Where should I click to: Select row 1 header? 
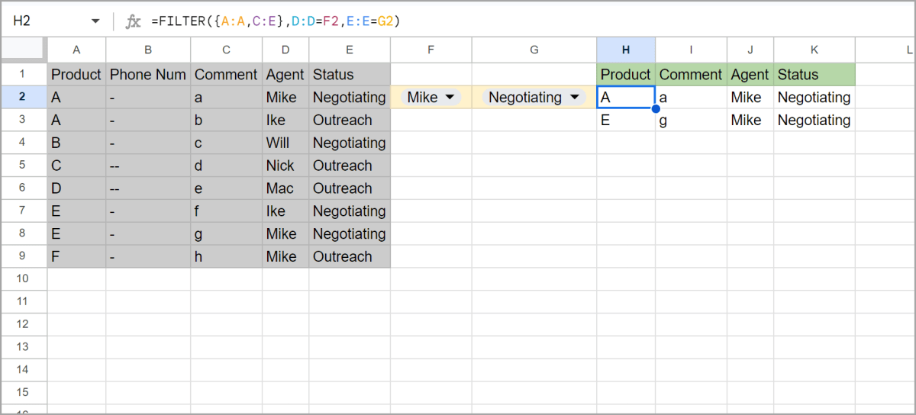(23, 74)
